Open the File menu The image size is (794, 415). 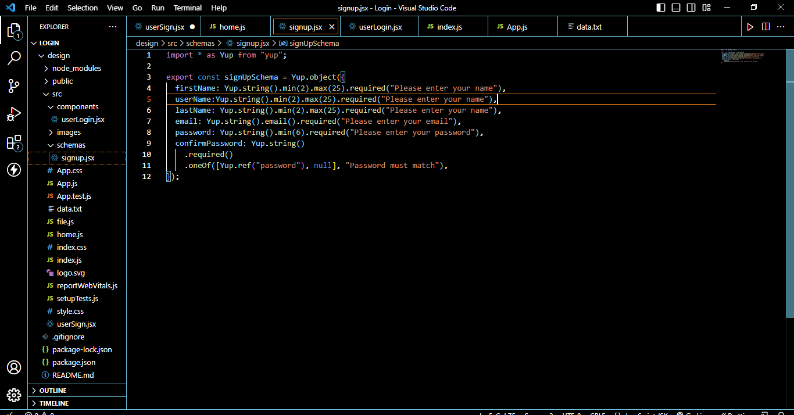pyautogui.click(x=31, y=8)
